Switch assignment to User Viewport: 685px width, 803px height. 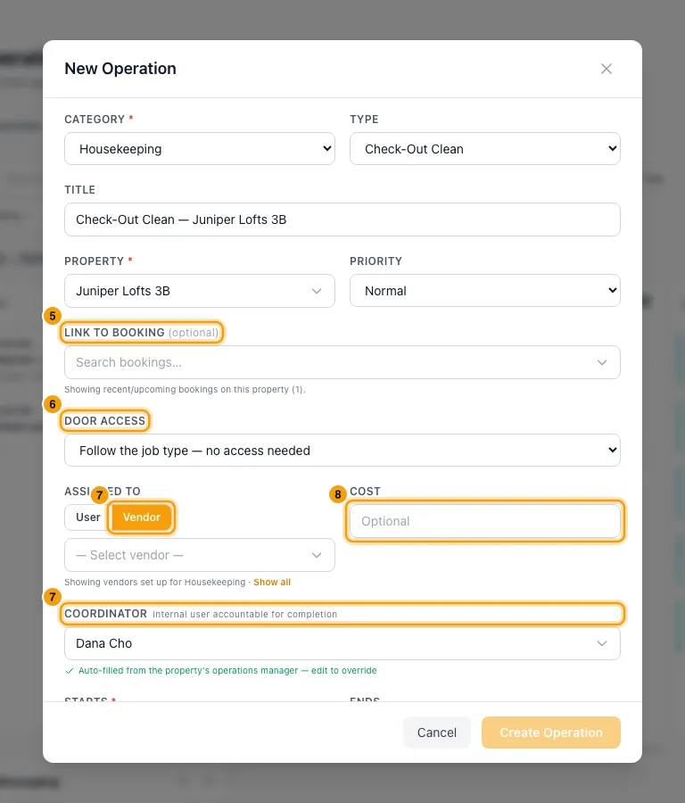point(87,517)
